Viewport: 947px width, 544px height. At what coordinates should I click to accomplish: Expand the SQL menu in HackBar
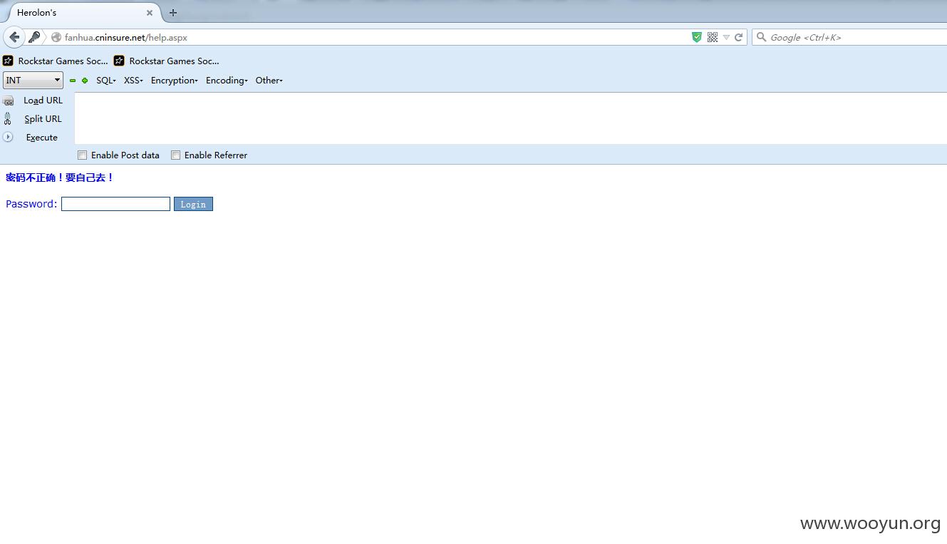(106, 81)
